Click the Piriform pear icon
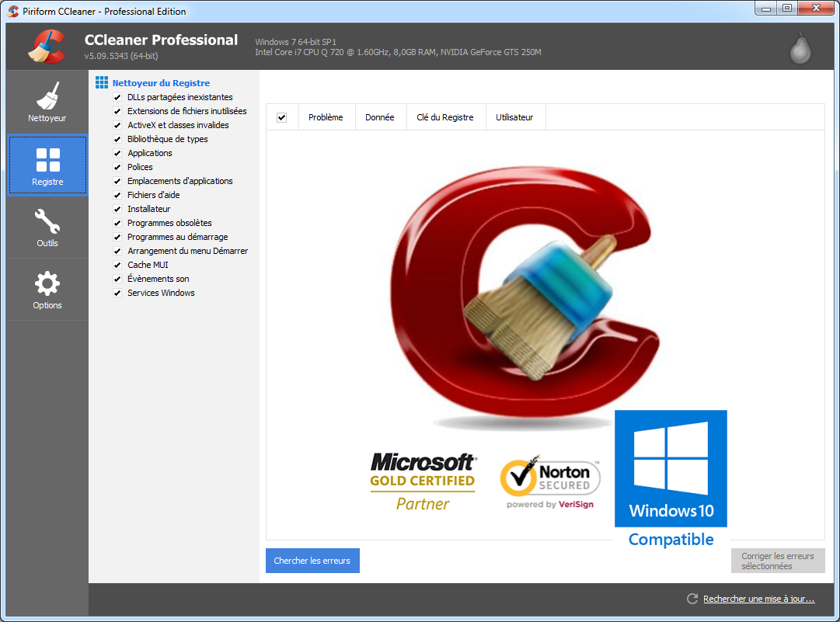The width and height of the screenshot is (840, 622). [800, 47]
